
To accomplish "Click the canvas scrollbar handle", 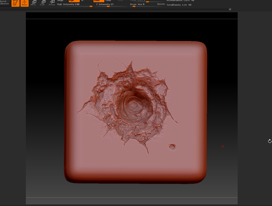I will [230, 10].
